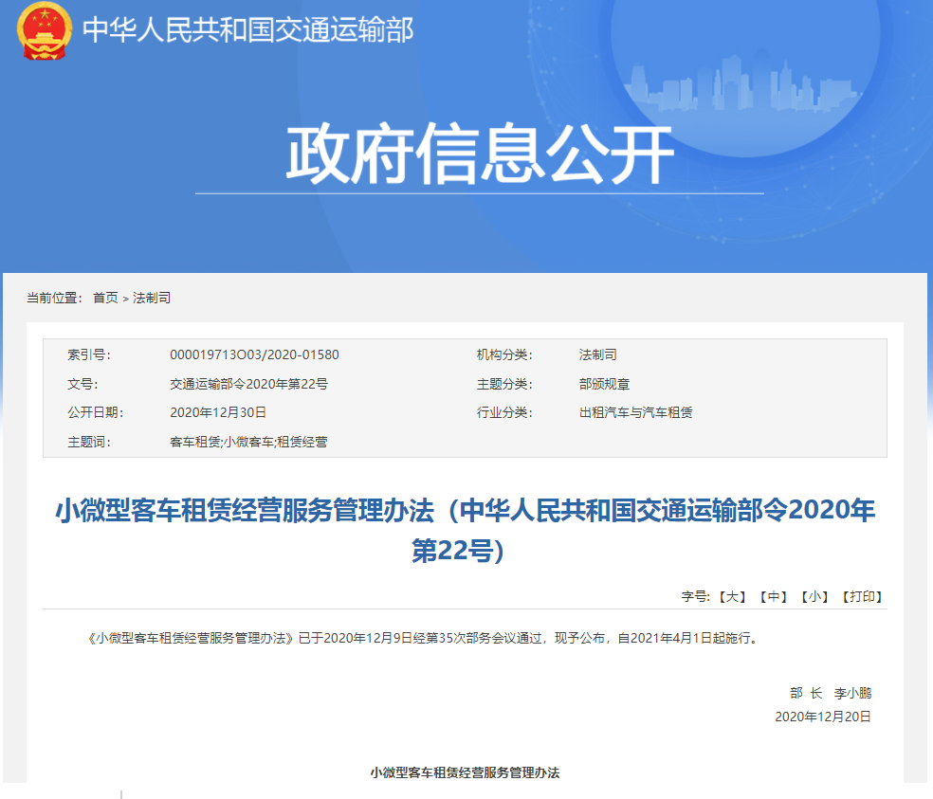Click the 出租汽车与汽车租赁 industry category
The image size is (933, 799).
click(635, 412)
